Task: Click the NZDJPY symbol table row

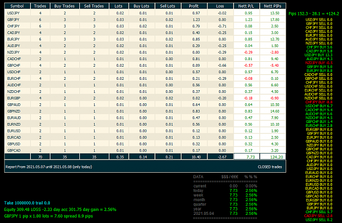Action: click(145, 52)
